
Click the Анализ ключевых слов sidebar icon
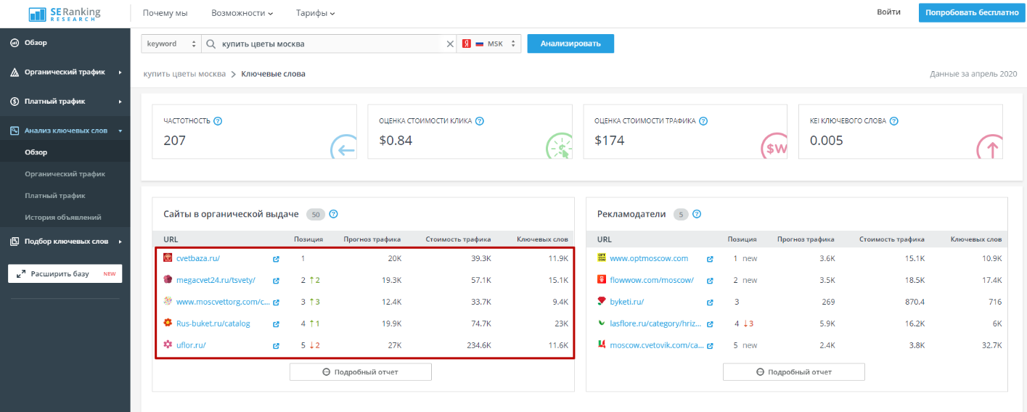[14, 131]
